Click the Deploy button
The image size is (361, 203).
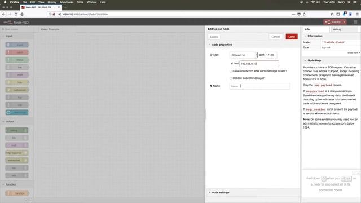(333, 22)
